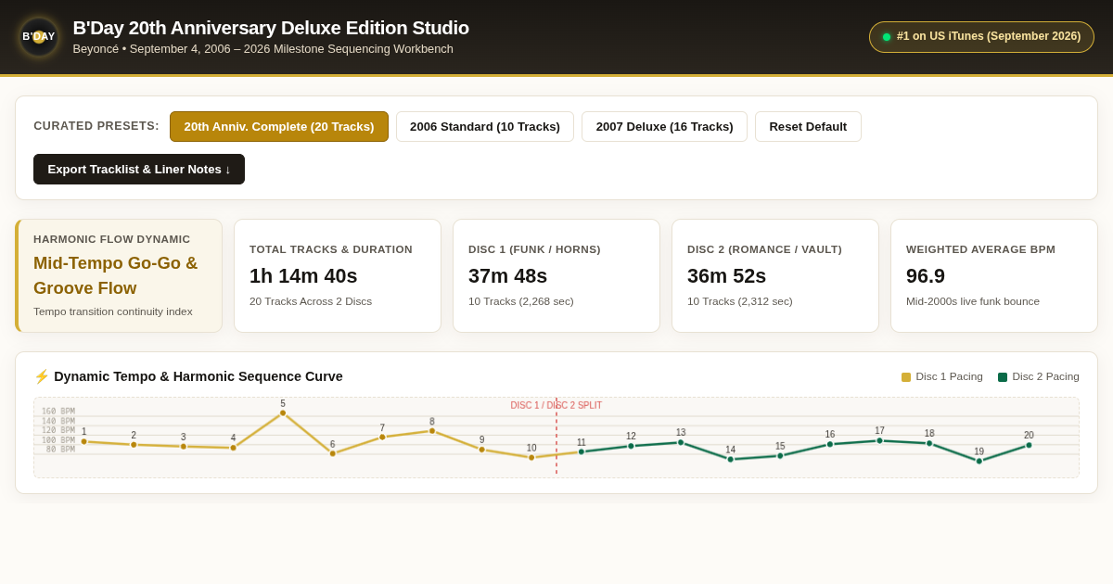This screenshot has width=1113, height=584.
Task: Click the Disc 1 Pacing gold legend swatch
Action: coord(906,377)
